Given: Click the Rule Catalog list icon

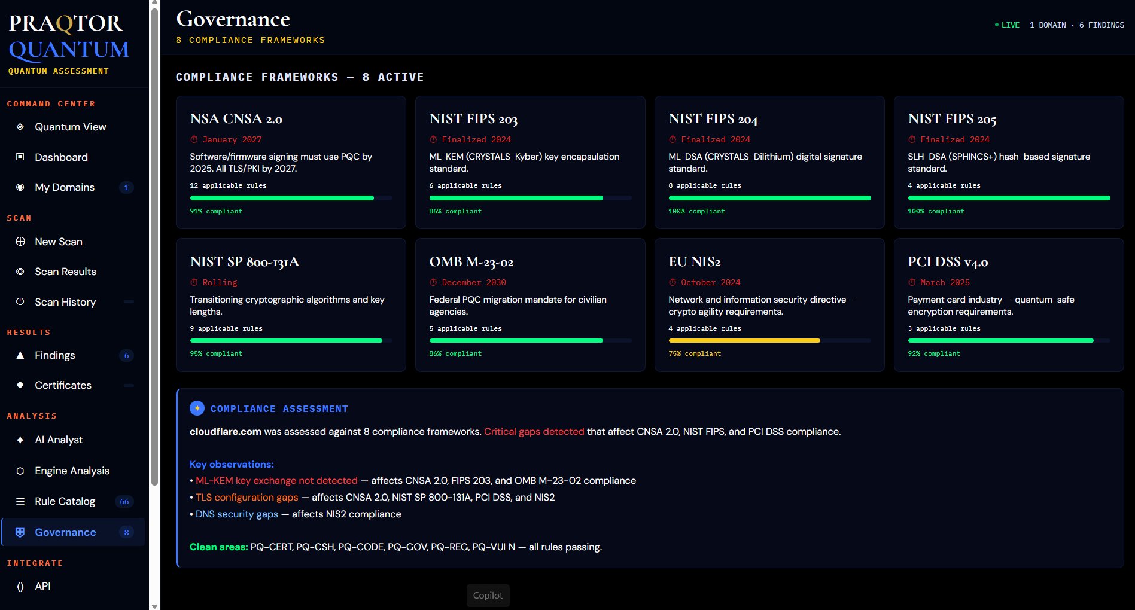Looking at the screenshot, I should [20, 501].
